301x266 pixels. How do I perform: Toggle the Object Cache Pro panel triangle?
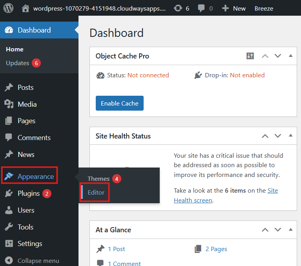(291, 56)
